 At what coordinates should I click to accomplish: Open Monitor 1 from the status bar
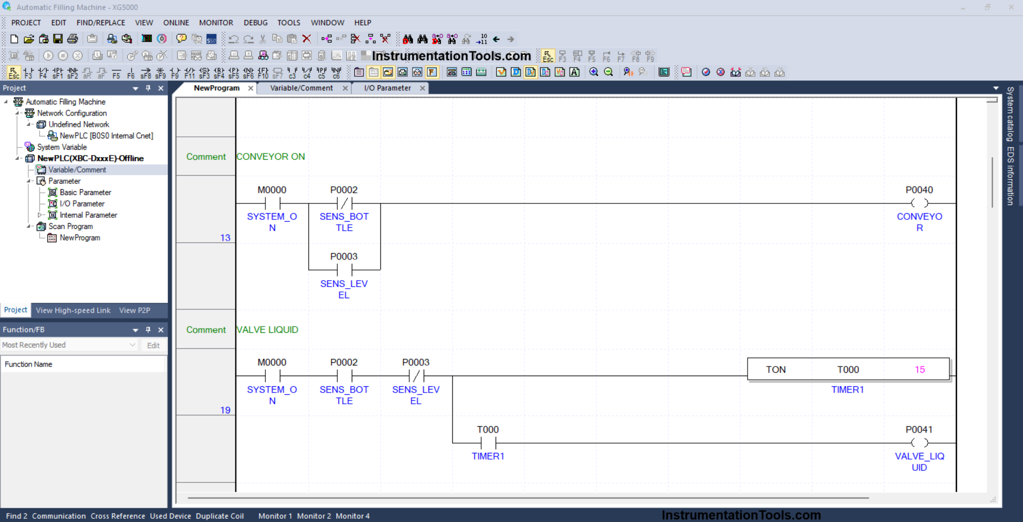[274, 516]
